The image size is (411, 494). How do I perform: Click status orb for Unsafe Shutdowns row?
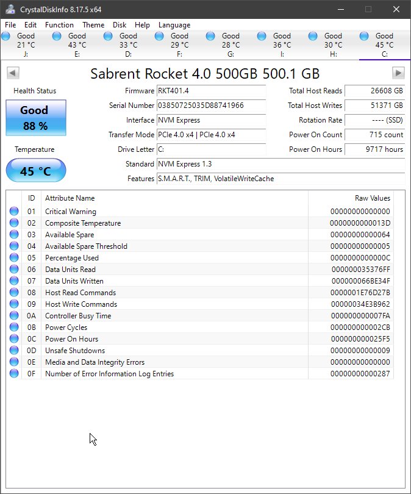(14, 350)
